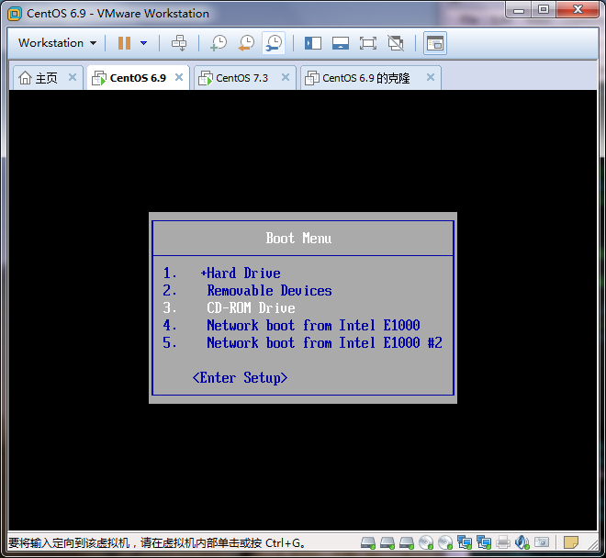Click the CD/DVD icon beside the network adapters

point(445,543)
